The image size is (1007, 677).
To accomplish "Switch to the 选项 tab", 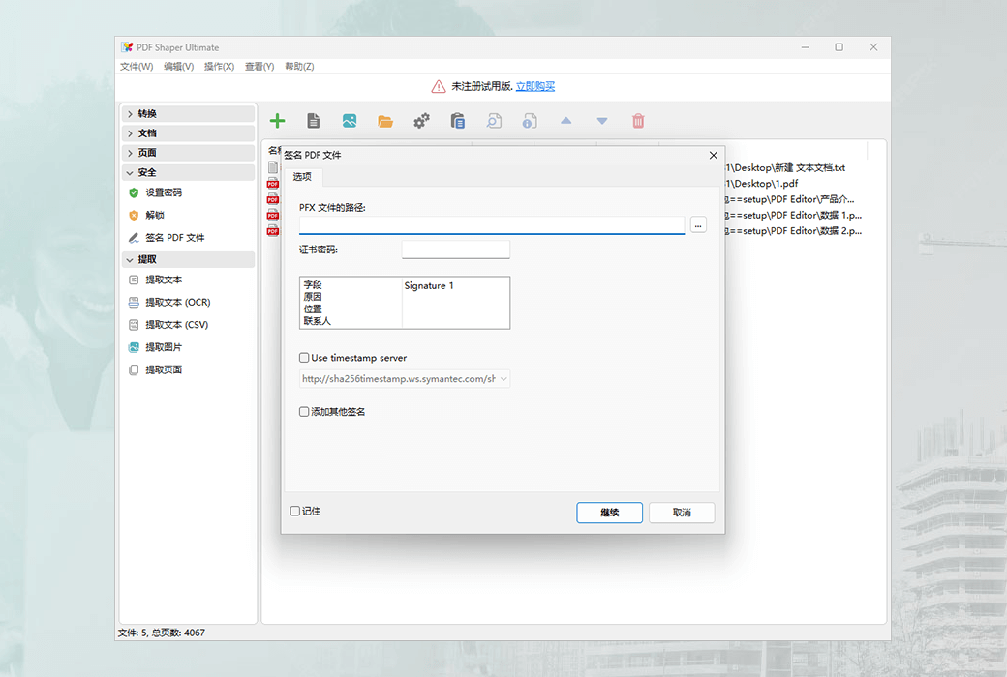I will pos(302,177).
